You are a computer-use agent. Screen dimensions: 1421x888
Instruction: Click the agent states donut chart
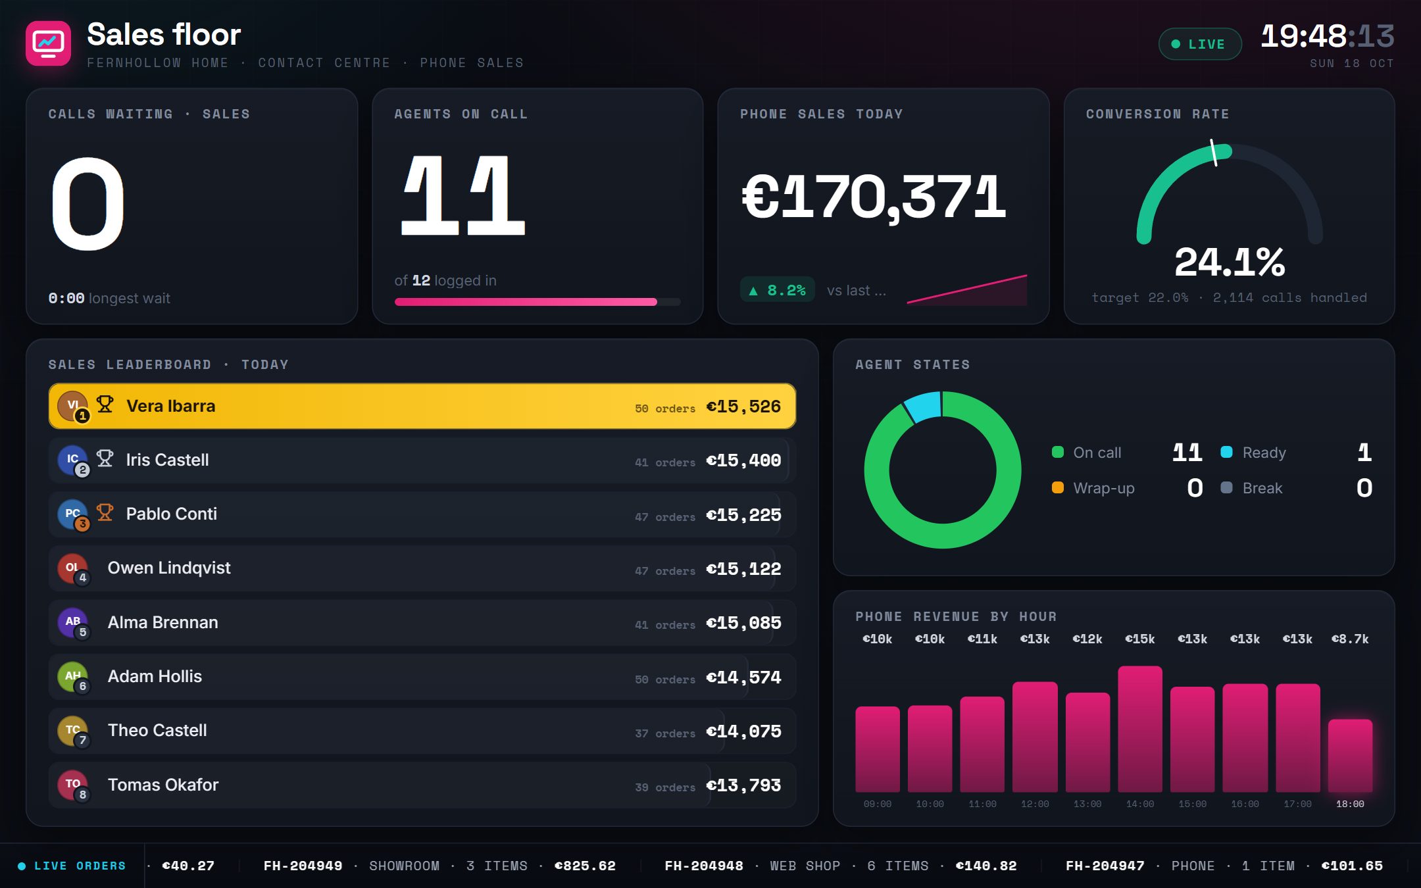pos(943,470)
